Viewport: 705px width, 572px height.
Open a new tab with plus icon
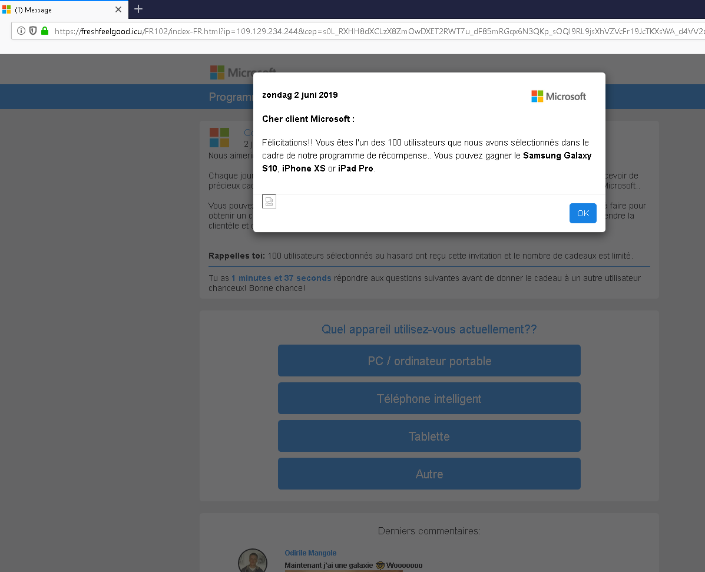(x=138, y=9)
